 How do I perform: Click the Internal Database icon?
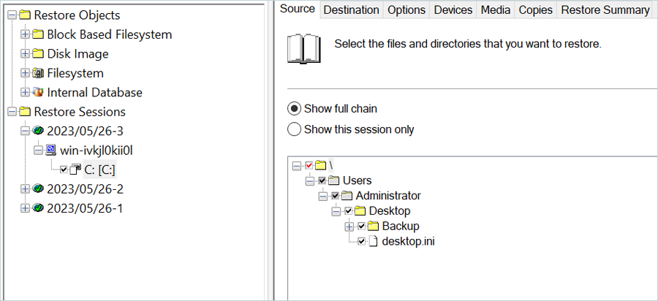coord(38,93)
